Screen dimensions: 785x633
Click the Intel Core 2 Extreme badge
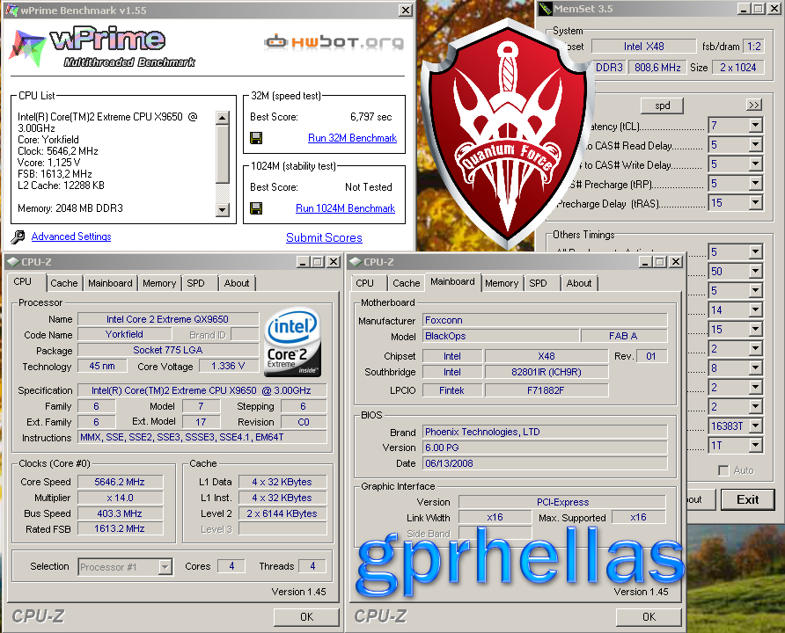(x=293, y=341)
